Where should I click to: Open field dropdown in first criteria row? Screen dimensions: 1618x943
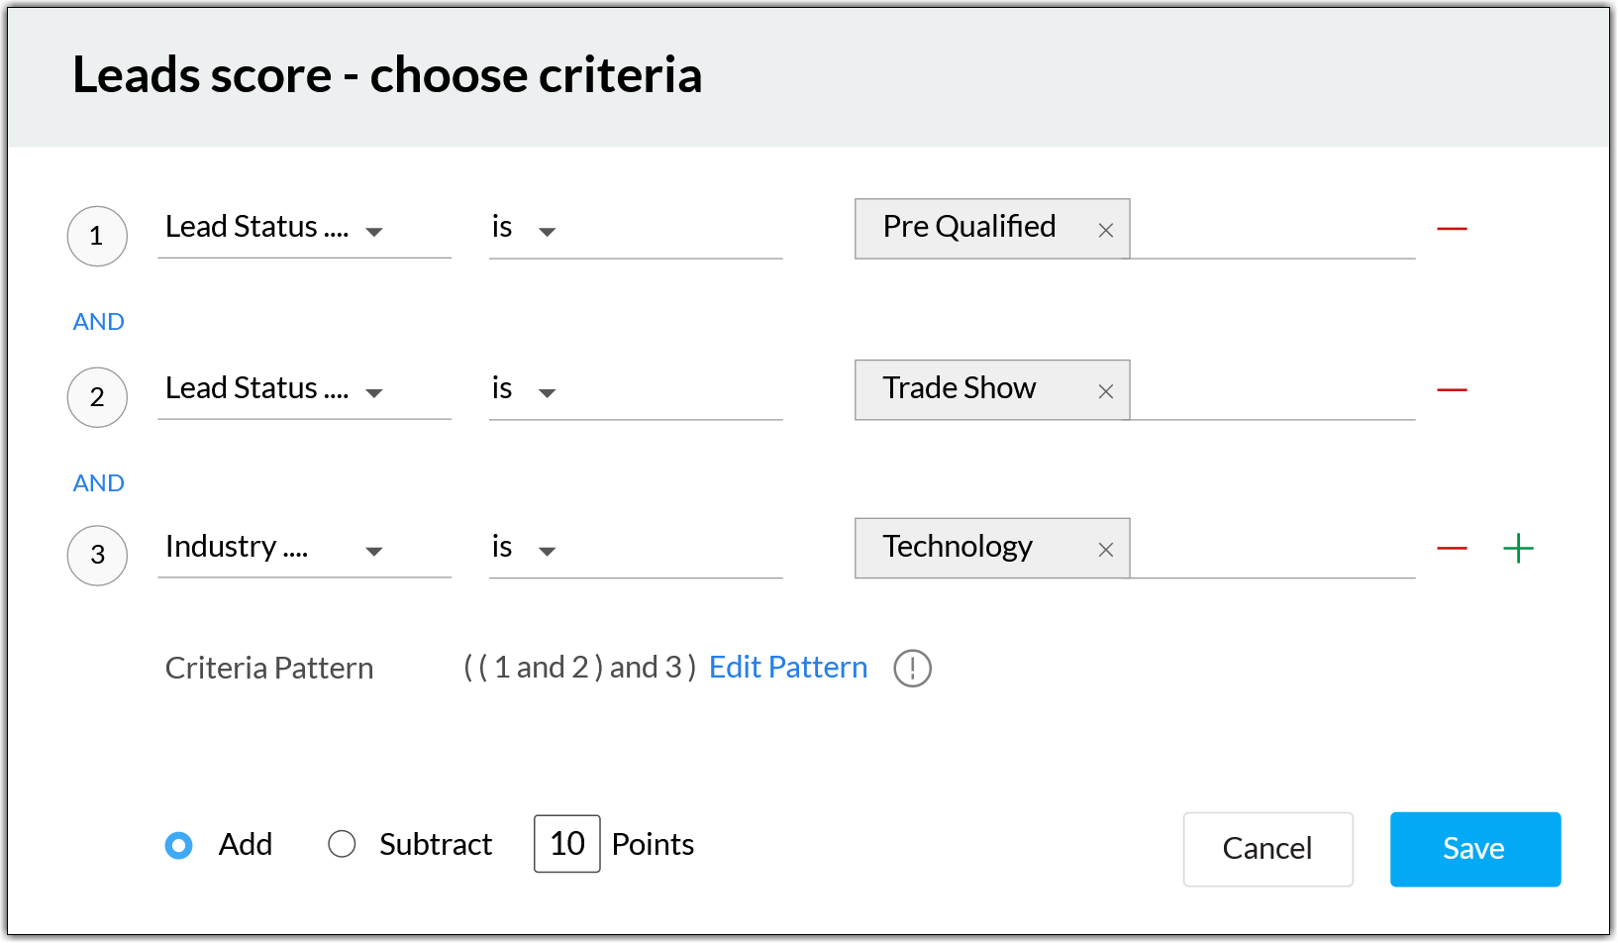373,232
